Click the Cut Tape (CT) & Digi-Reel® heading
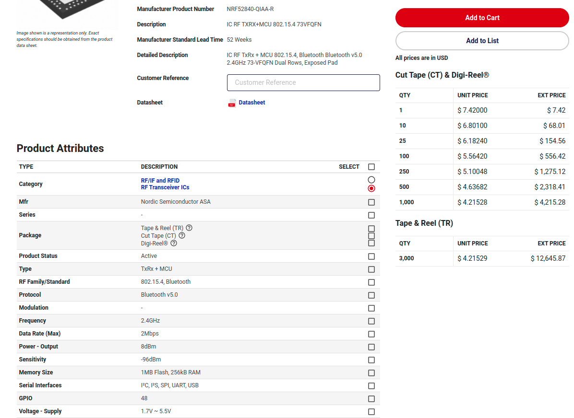Screen dimensions: 574x418 (x=442, y=75)
